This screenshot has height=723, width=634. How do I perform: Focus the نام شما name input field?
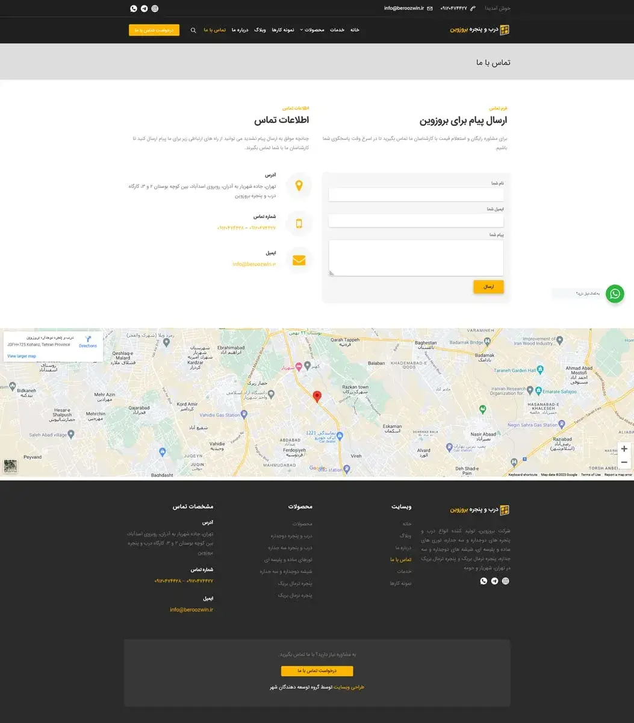click(x=416, y=195)
